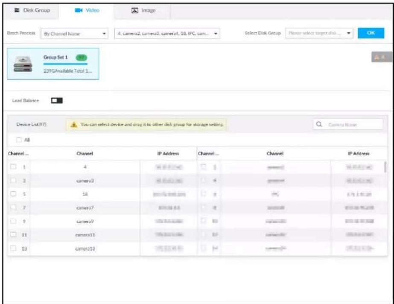The image size is (394, 304).
Task: Switch to the Video tab
Action: tap(87, 10)
